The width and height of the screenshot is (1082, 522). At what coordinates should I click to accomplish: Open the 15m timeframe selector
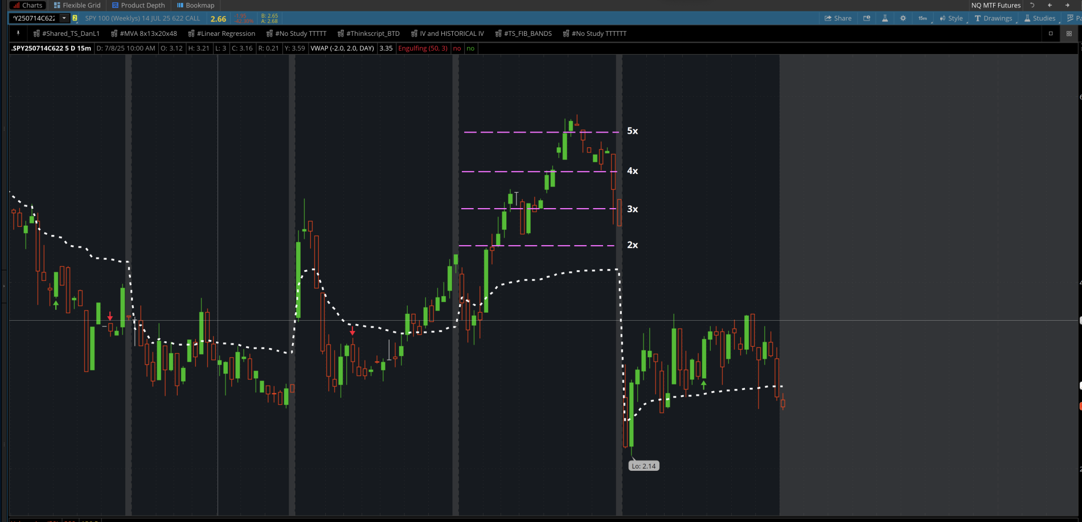923,18
